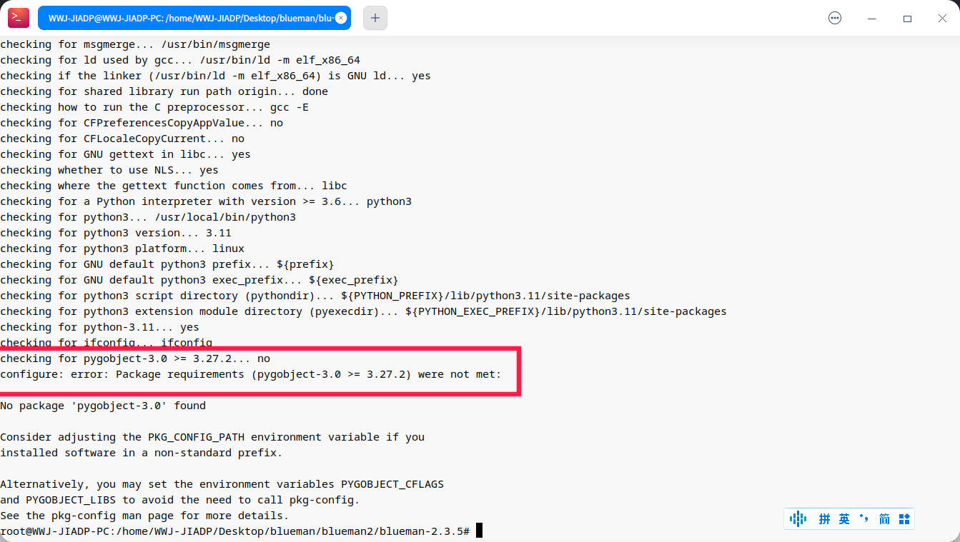Maximize the terminal window

pyautogui.click(x=907, y=19)
